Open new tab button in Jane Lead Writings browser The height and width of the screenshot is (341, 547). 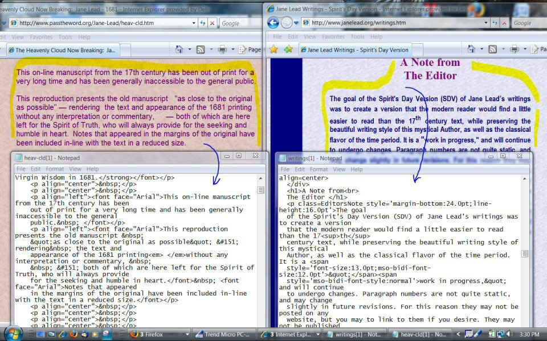click(418, 50)
